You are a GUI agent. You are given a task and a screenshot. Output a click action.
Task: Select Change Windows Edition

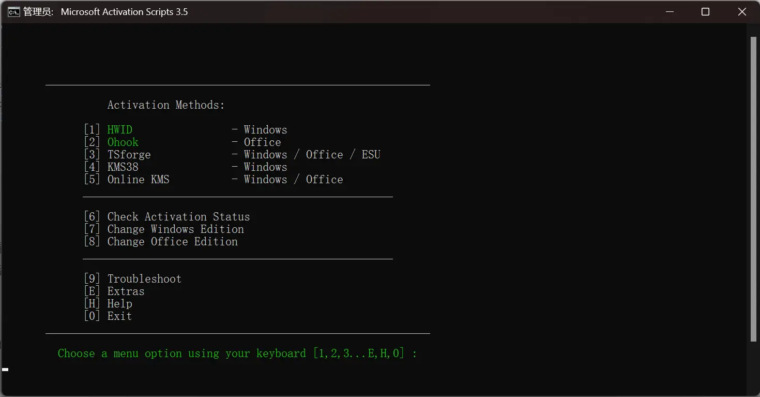coord(175,229)
